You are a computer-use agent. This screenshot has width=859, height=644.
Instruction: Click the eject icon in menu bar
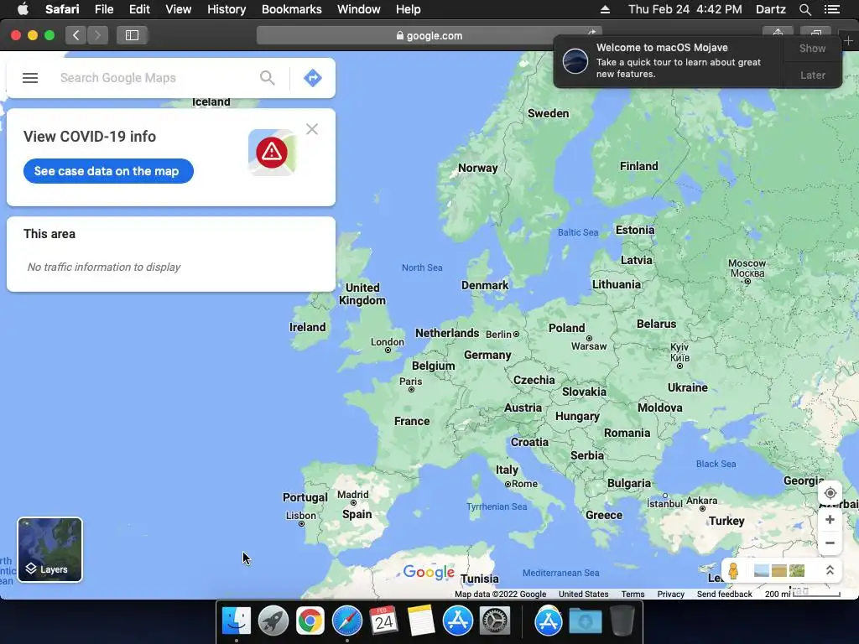[x=605, y=9]
